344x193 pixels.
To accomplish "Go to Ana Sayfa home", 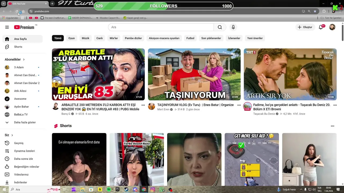I will 23,39.
